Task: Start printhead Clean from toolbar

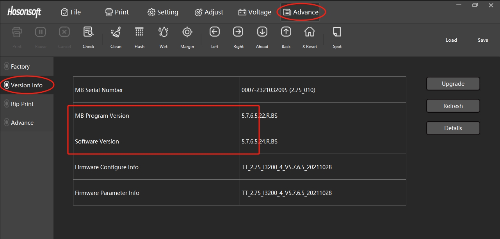Action: [x=116, y=33]
